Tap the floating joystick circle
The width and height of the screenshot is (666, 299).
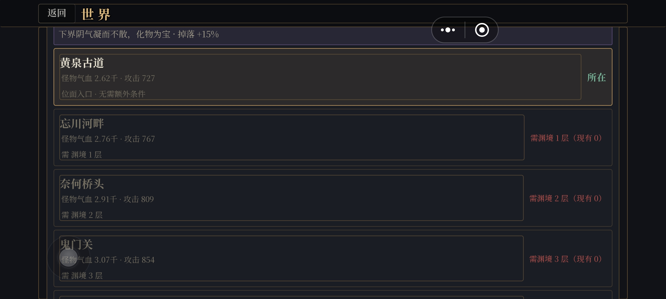click(x=68, y=258)
